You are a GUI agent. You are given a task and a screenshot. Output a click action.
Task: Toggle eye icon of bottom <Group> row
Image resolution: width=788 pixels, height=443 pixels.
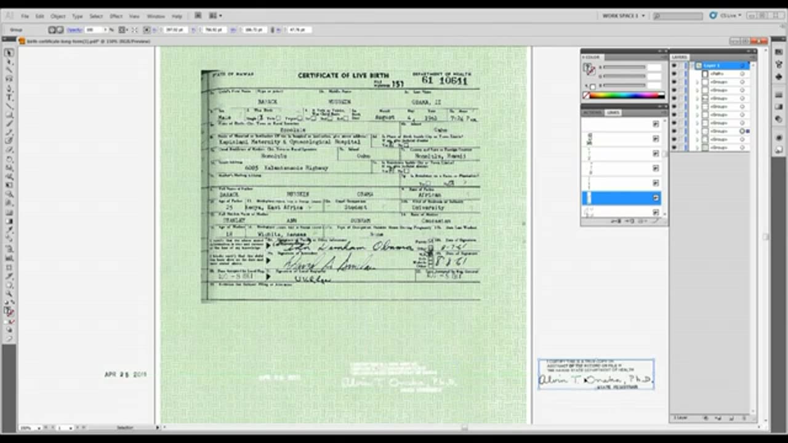674,148
